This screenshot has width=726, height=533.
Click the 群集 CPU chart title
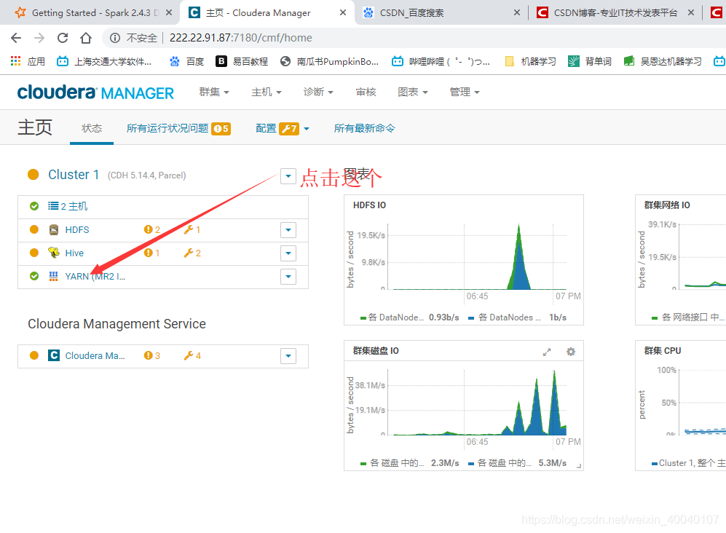point(663,350)
